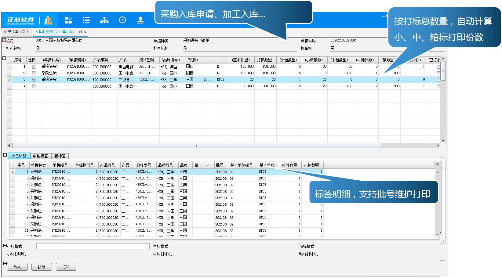The height and width of the screenshot is (278, 502).
Task: Open the 小包标签 tab
Action: tap(19, 156)
